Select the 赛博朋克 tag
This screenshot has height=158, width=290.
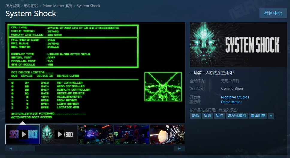coord(258,116)
